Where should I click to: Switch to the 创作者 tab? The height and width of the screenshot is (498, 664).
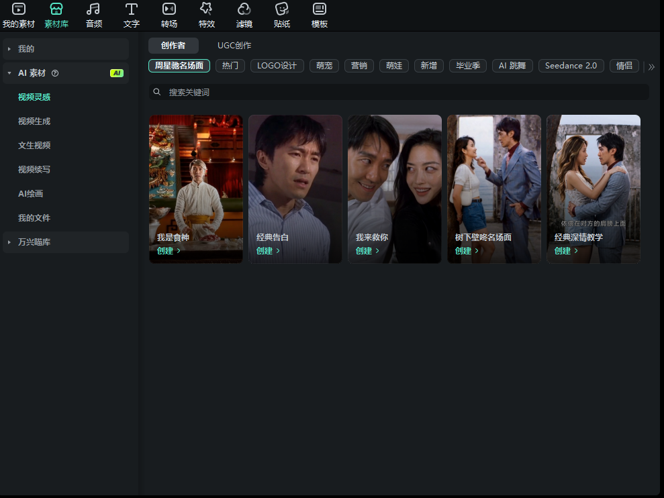click(x=173, y=46)
